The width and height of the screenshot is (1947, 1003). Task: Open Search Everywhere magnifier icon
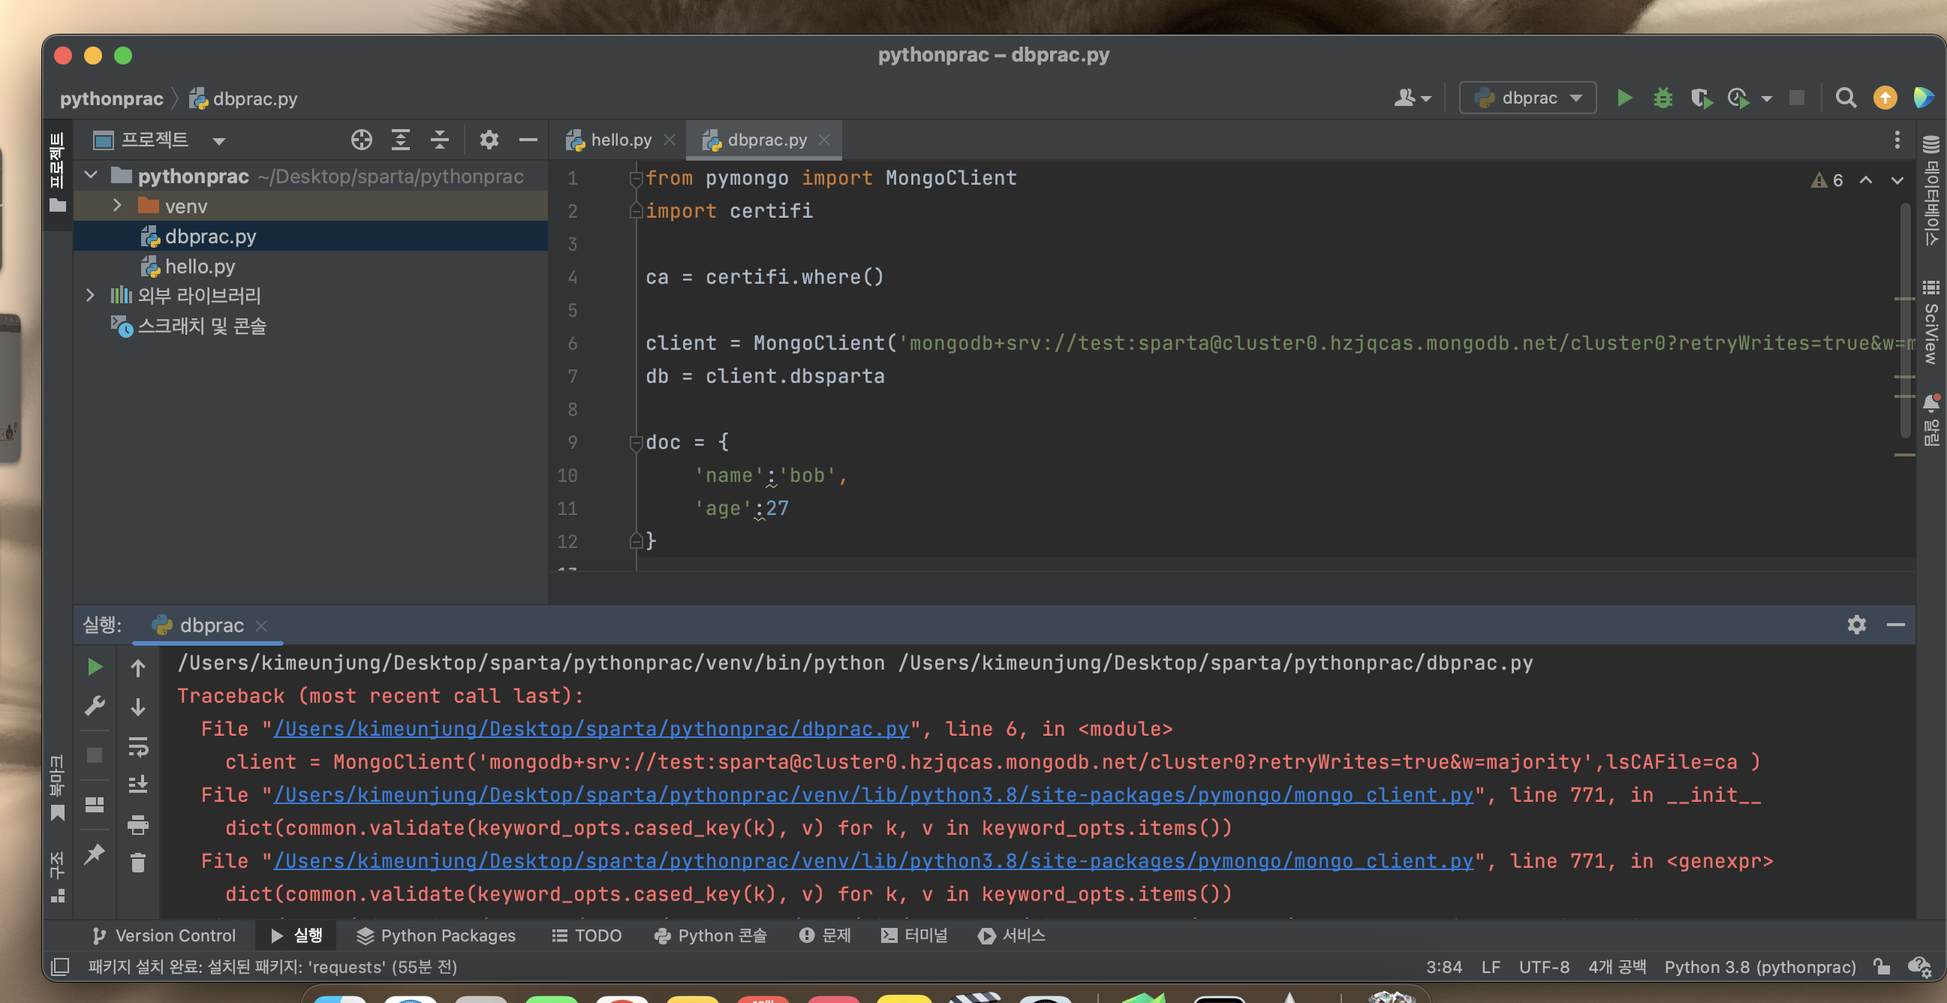pyautogui.click(x=1846, y=98)
